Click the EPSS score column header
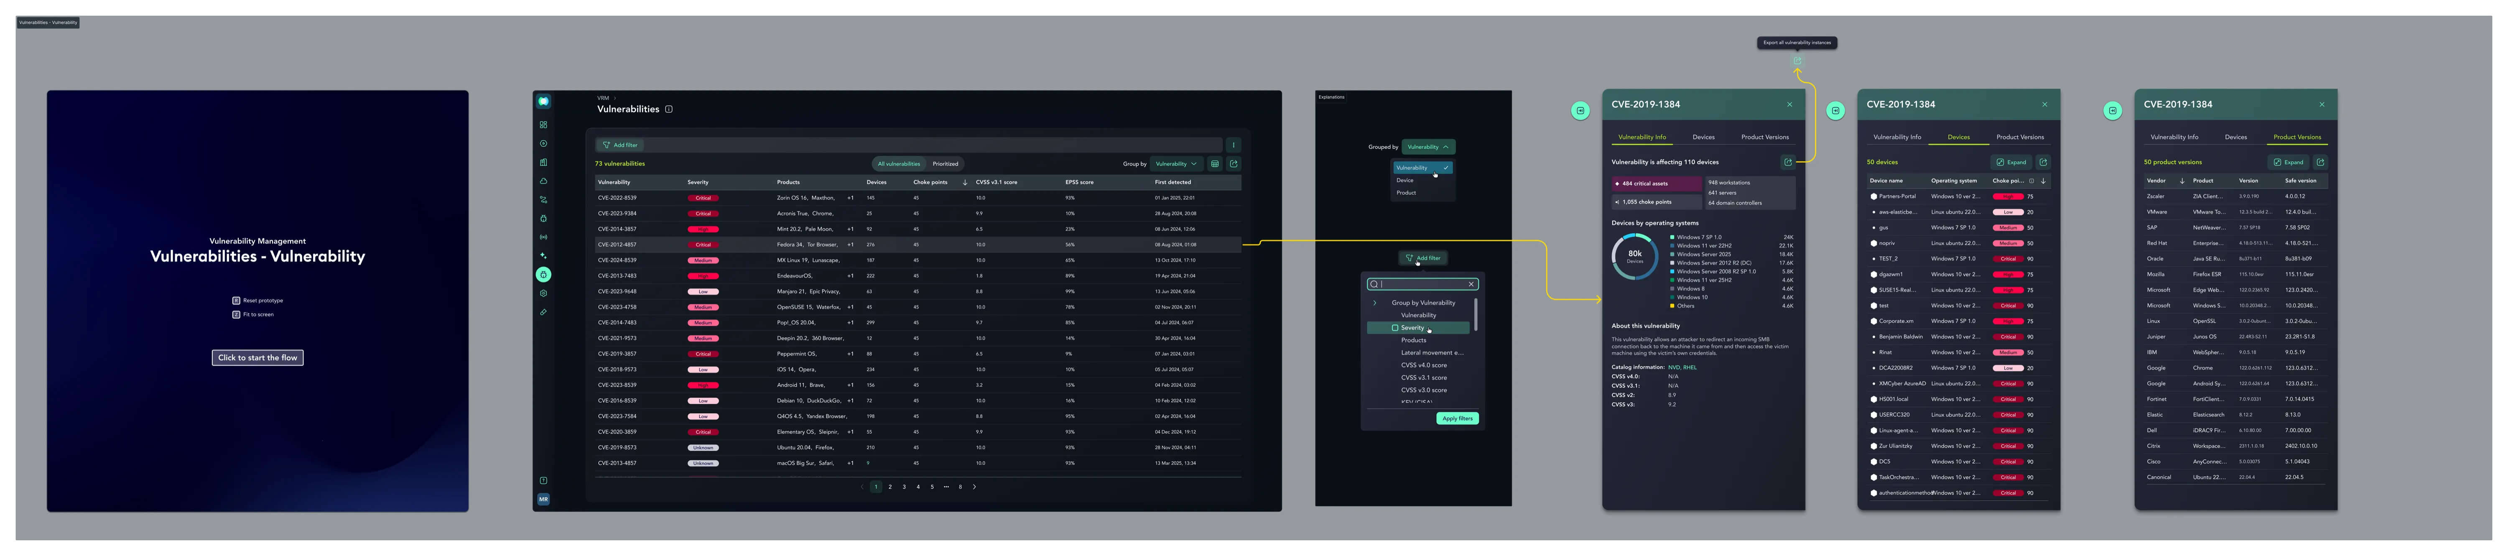 [x=1079, y=182]
